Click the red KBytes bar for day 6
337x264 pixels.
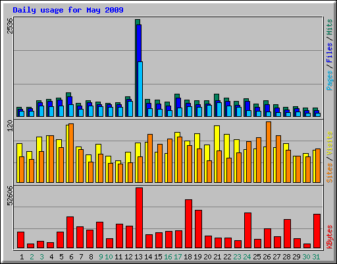[x=70, y=232]
